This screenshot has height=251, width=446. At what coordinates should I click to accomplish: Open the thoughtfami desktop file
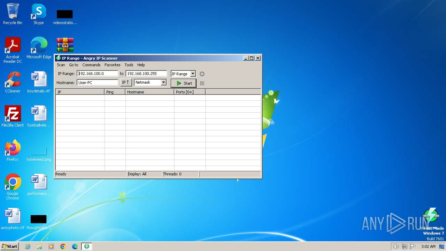(x=39, y=222)
